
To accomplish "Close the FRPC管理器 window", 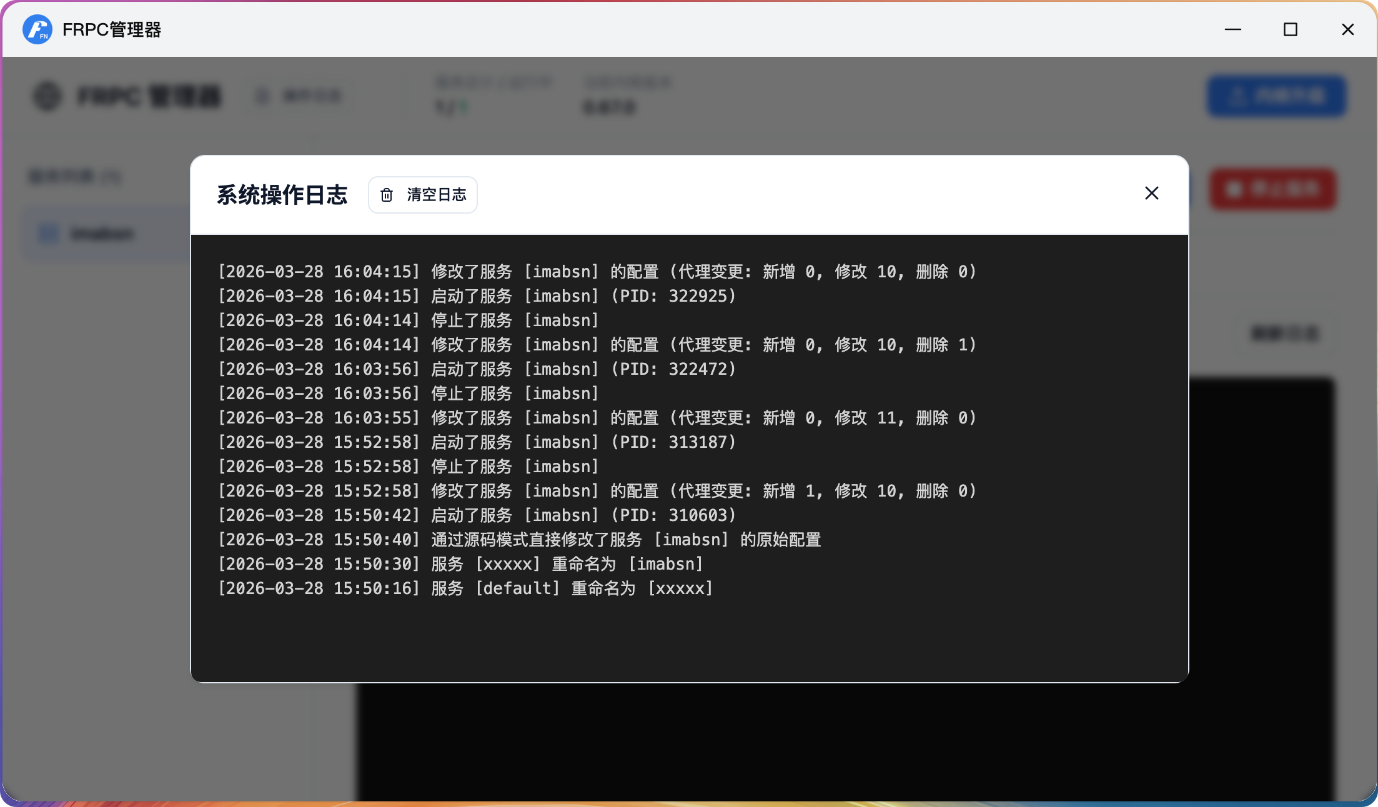I will pyautogui.click(x=1347, y=29).
